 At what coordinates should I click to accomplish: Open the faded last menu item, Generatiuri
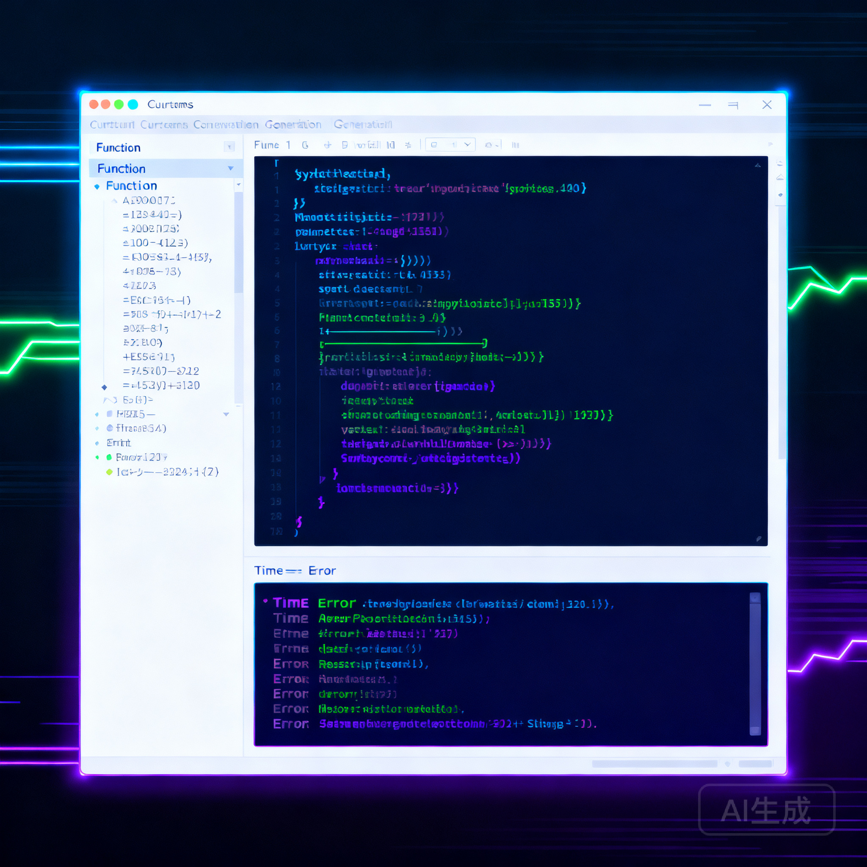[x=363, y=124]
